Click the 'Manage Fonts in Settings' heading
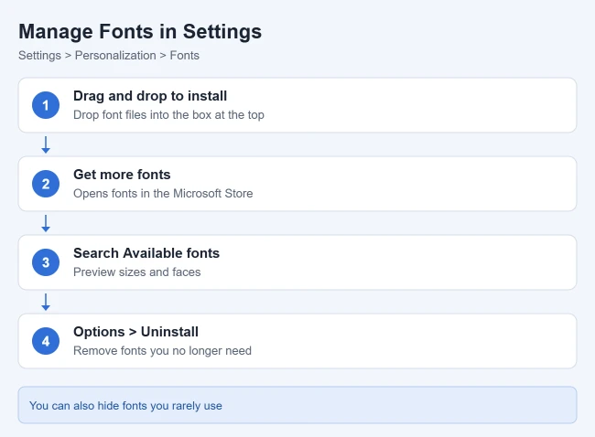Viewport: 595px width, 437px height. 140,31
